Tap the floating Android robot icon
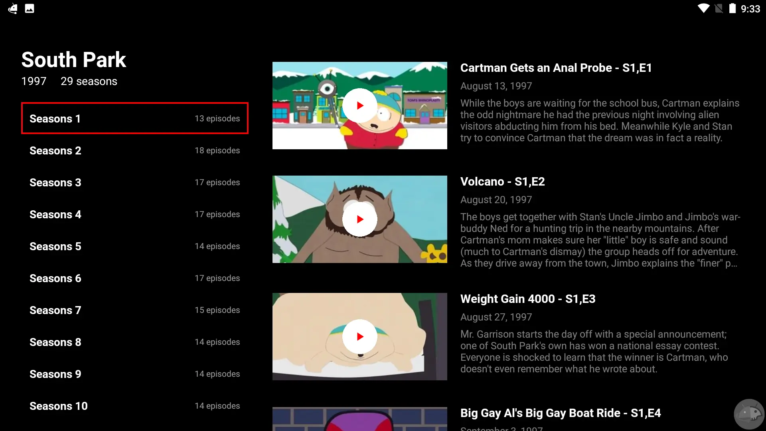 (x=749, y=414)
